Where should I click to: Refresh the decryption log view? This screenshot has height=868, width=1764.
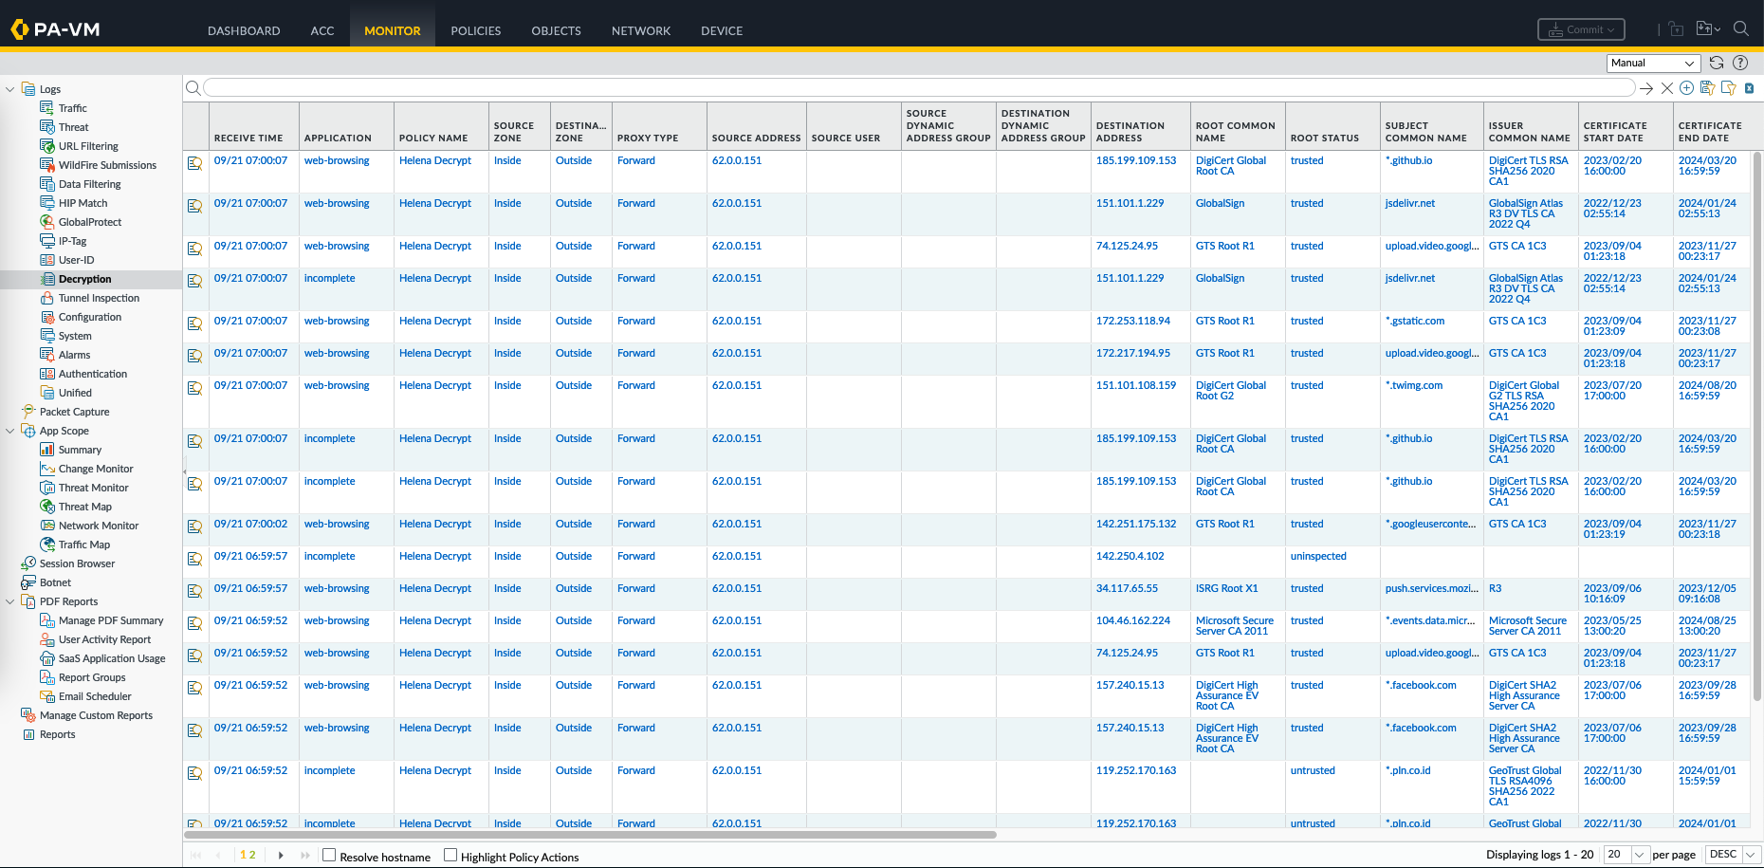point(1717,63)
